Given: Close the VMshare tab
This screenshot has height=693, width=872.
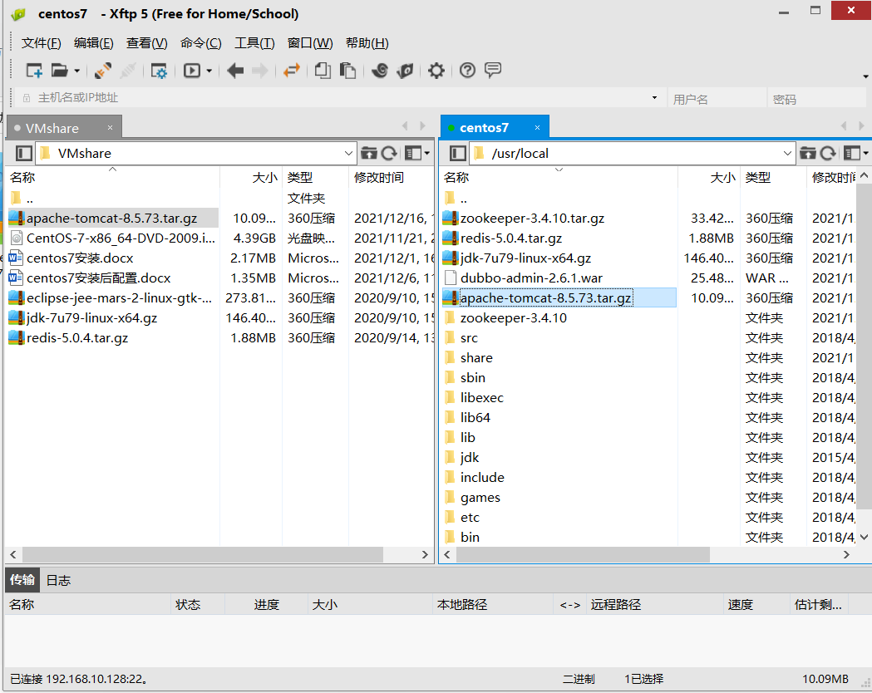Looking at the screenshot, I should [110, 128].
